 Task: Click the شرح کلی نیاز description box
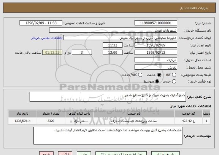[x=108, y=97]
